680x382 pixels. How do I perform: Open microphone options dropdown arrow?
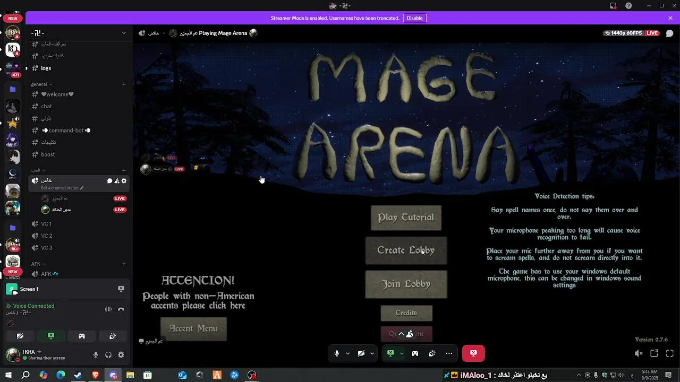[x=348, y=353]
